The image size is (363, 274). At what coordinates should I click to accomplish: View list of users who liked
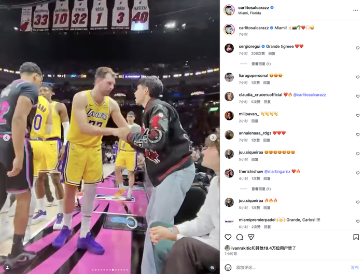(263, 248)
